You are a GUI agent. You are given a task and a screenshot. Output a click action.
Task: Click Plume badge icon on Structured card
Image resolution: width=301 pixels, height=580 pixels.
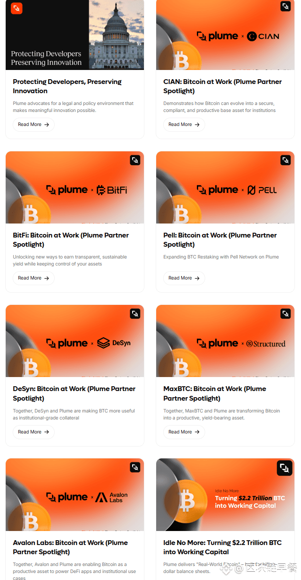[x=286, y=314]
